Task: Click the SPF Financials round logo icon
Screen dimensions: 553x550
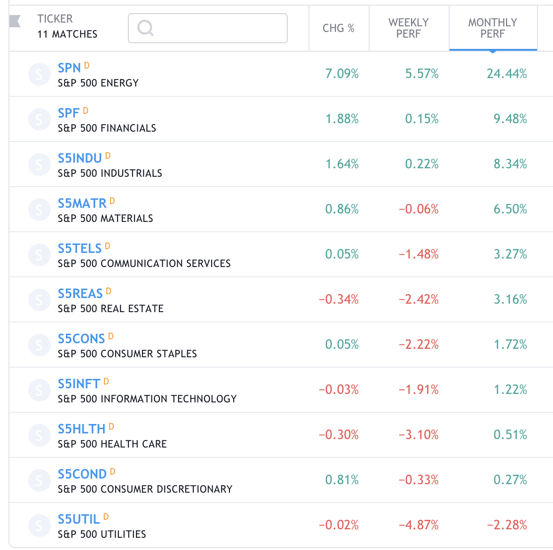Action: coord(39,119)
